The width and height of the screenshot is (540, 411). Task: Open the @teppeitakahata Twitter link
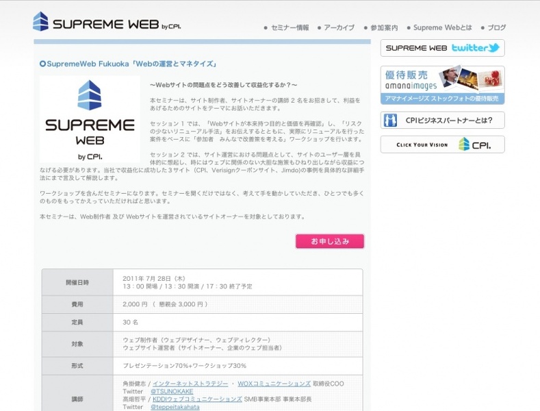[x=175, y=407]
